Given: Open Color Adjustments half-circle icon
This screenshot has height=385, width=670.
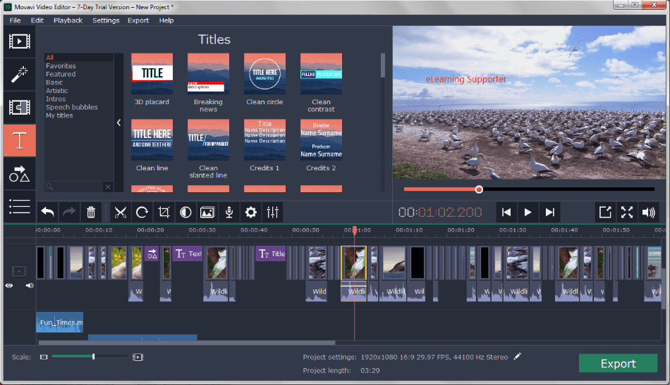Looking at the screenshot, I should [x=185, y=212].
